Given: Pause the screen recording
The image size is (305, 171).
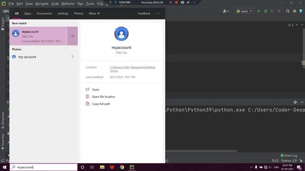Looking at the screenshot, I should pos(171,2).
